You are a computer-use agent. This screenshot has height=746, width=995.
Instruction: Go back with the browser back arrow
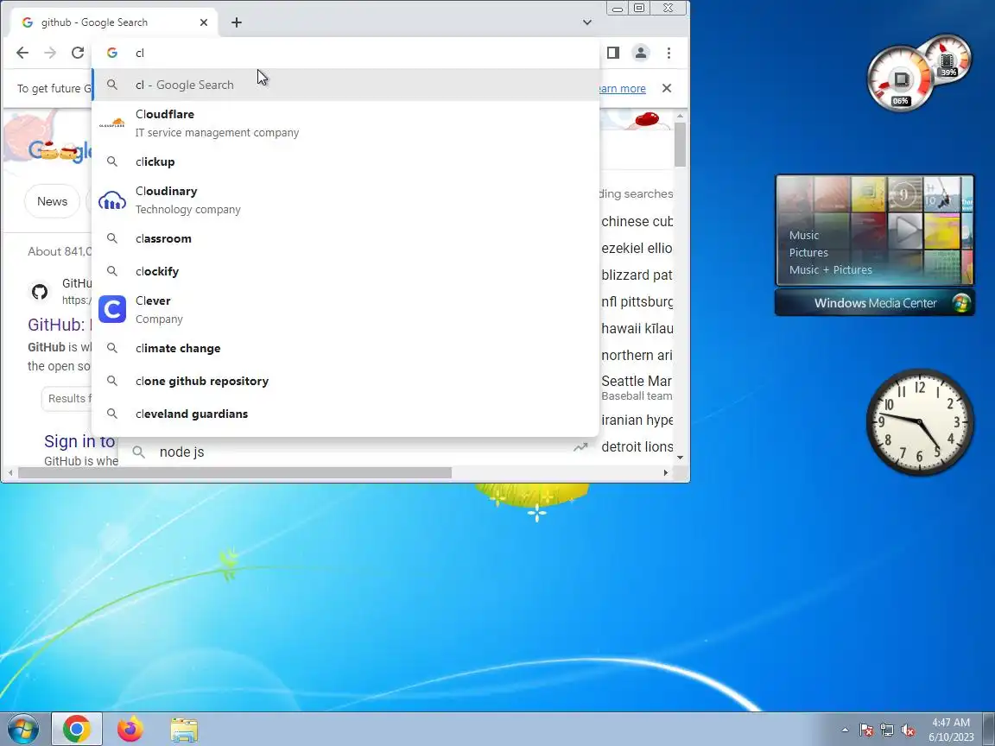pyautogui.click(x=22, y=53)
